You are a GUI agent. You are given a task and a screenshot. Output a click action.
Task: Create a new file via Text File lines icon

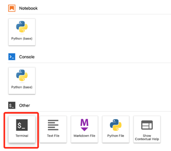coord(53,125)
